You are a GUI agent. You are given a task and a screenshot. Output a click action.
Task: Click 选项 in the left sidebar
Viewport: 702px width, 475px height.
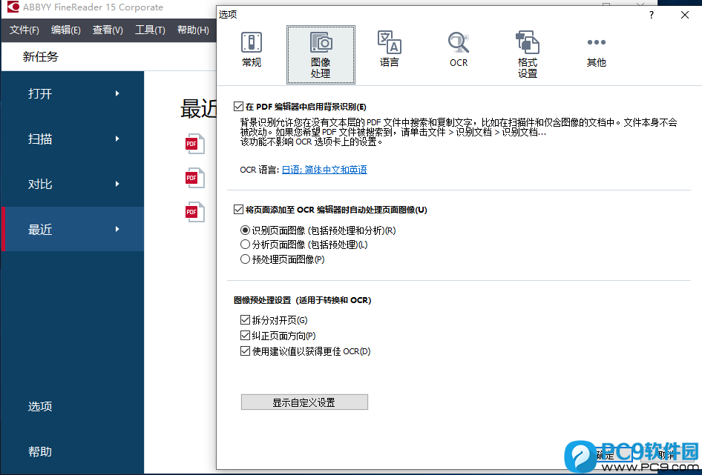coord(40,406)
